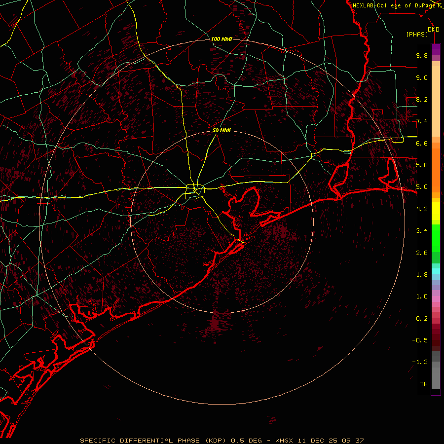The height and width of the screenshot is (444, 444).
Task: Click the 3.4 scale value
Action: [x=422, y=231]
